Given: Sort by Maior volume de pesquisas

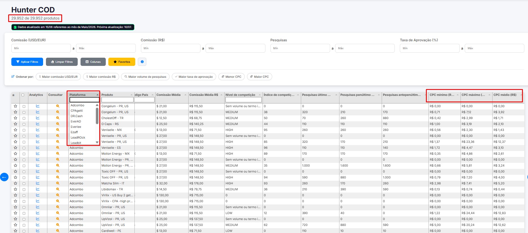Looking at the screenshot, I should pos(145,77).
